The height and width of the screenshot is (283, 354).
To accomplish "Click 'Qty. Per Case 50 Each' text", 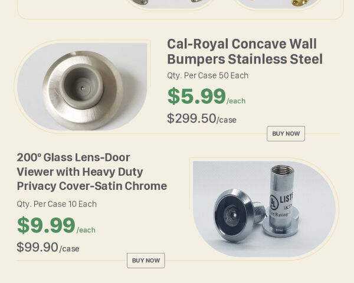I will click(x=208, y=75).
